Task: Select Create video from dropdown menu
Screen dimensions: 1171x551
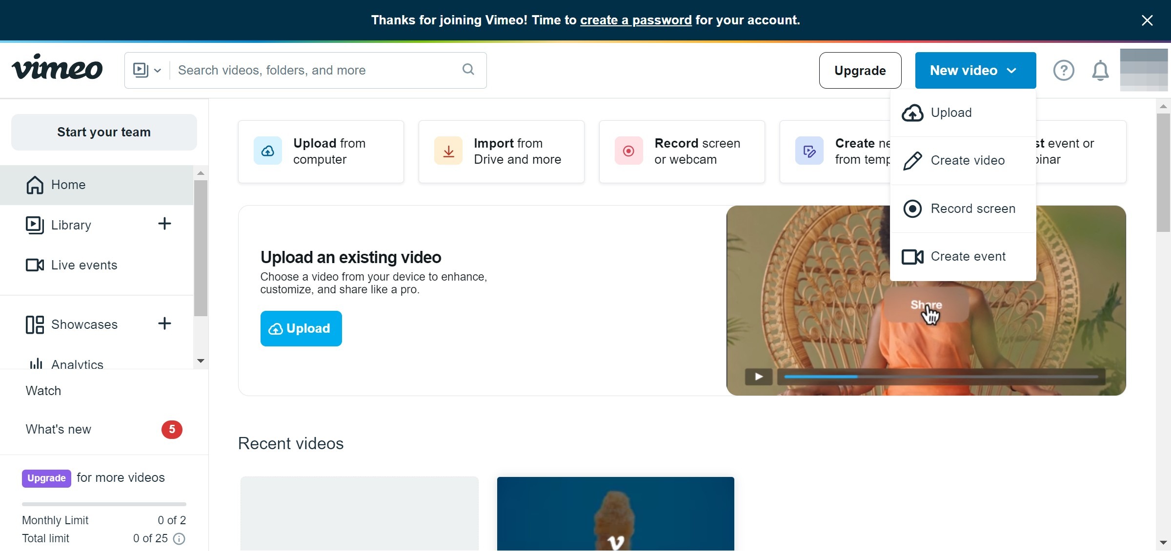Action: pos(967,160)
